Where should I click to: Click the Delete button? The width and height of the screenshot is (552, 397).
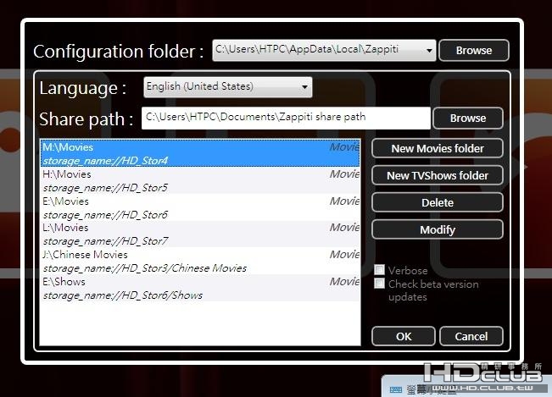click(x=438, y=202)
